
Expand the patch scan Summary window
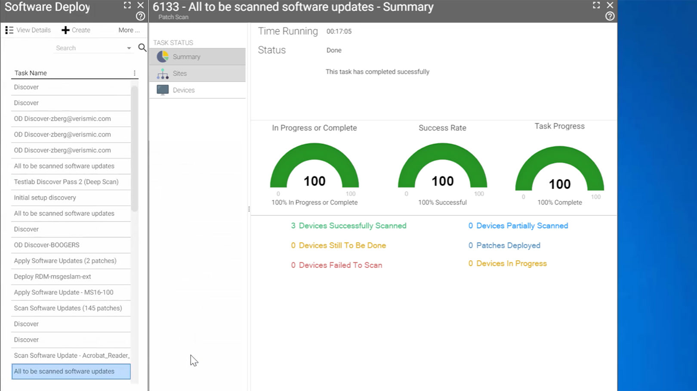(595, 5)
